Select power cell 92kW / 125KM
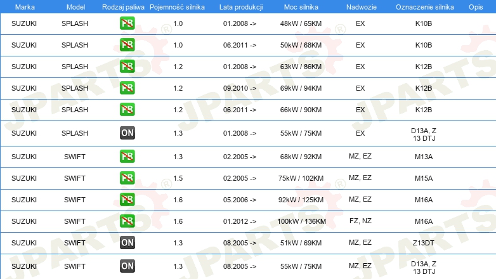Image resolution: width=496 pixels, height=279 pixels. tap(301, 200)
